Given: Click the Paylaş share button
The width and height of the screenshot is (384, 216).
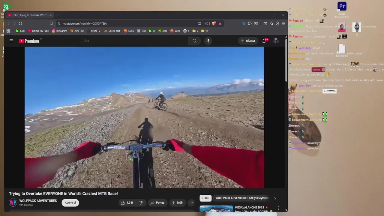Looking at the screenshot, I should pos(157,203).
